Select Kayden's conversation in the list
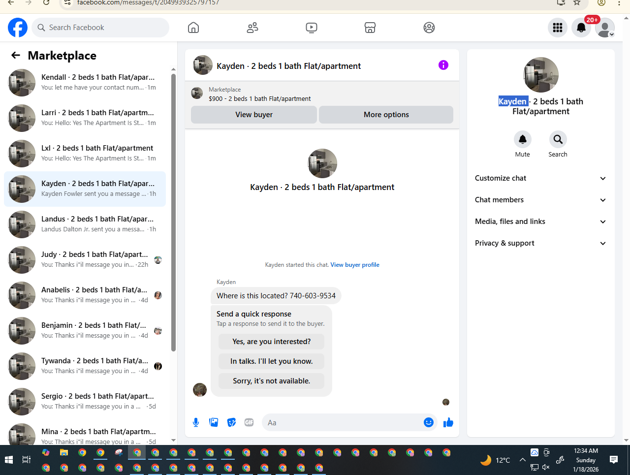The width and height of the screenshot is (630, 475). (85, 189)
